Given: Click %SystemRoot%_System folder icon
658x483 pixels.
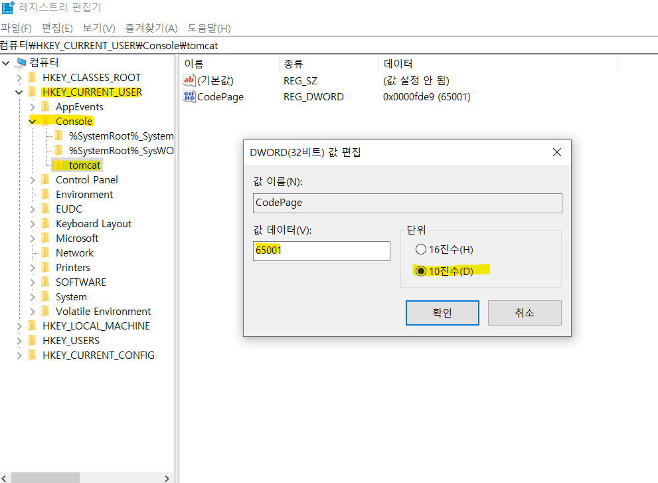Looking at the screenshot, I should (59, 136).
